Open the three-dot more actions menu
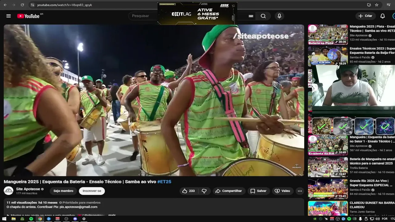The image size is (395, 222). pyautogui.click(x=300, y=191)
